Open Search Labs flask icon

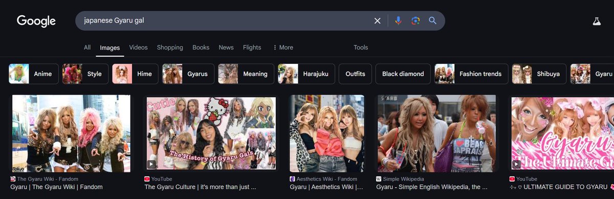[x=596, y=21]
